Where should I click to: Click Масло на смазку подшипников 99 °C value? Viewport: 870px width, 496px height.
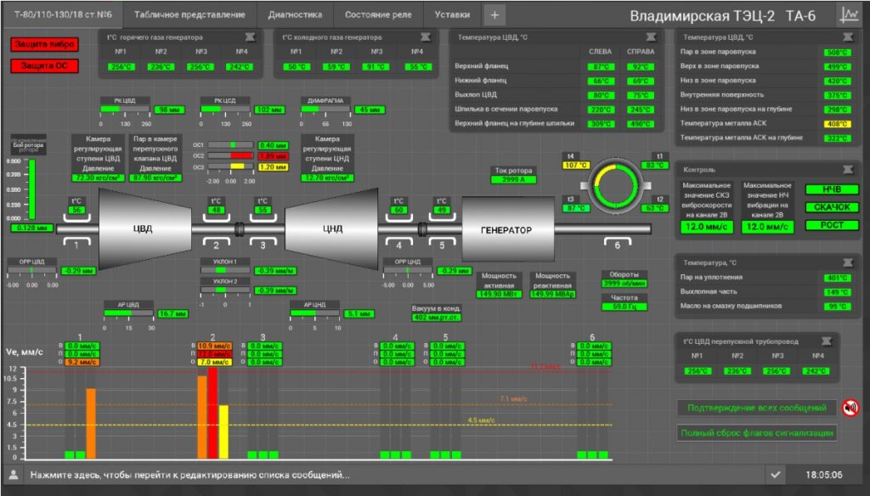pos(837,307)
